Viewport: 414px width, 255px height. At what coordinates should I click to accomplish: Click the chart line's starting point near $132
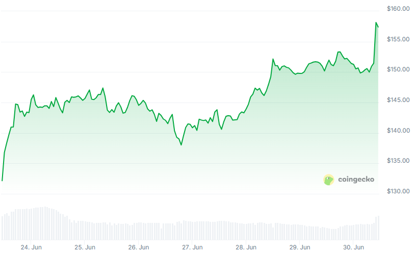point(2,181)
